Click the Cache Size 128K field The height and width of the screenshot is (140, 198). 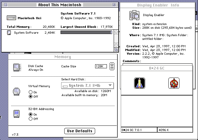click(x=101, y=66)
